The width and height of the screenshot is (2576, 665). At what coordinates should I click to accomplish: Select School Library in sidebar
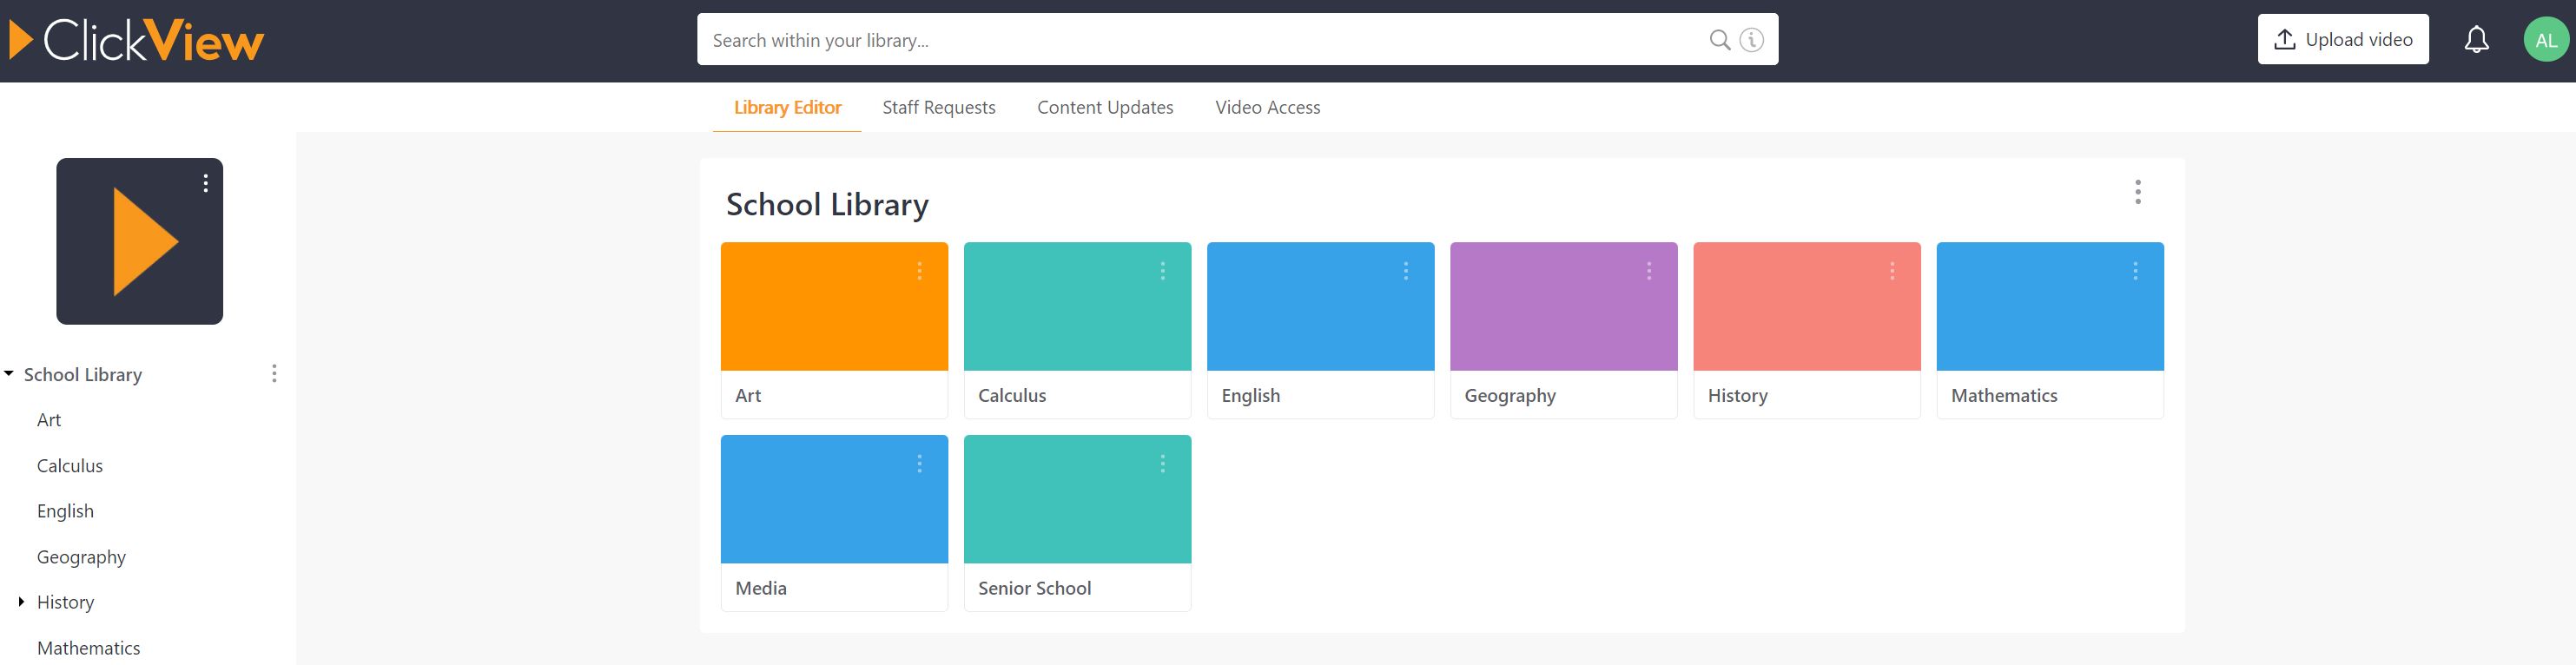(83, 374)
